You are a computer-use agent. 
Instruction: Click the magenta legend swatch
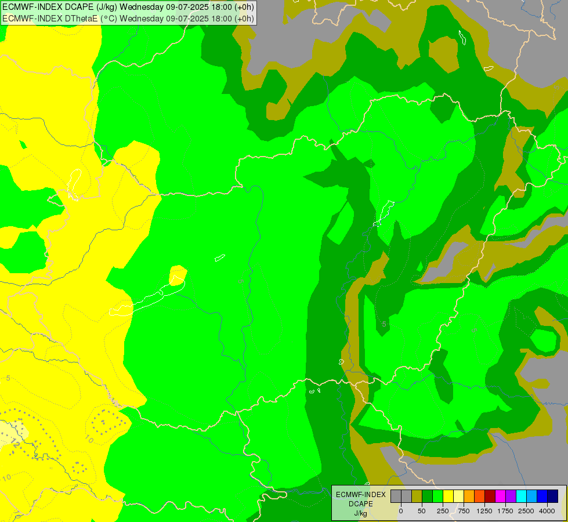pyautogui.click(x=500, y=496)
